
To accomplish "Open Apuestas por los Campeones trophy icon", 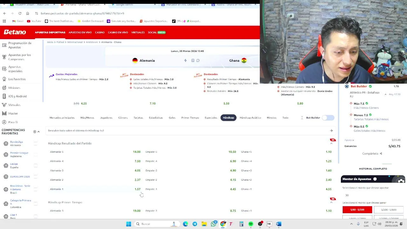I will click(4, 57).
